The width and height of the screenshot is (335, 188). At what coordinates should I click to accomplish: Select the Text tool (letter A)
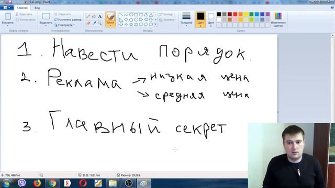(100, 16)
